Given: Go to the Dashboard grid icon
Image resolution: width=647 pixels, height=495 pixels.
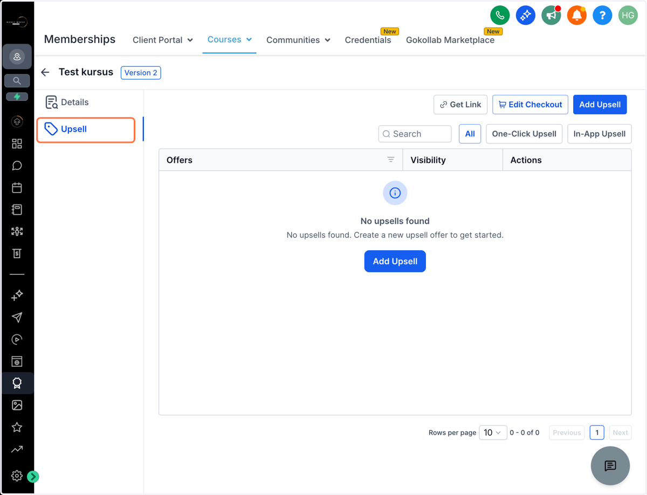Looking at the screenshot, I should (17, 143).
